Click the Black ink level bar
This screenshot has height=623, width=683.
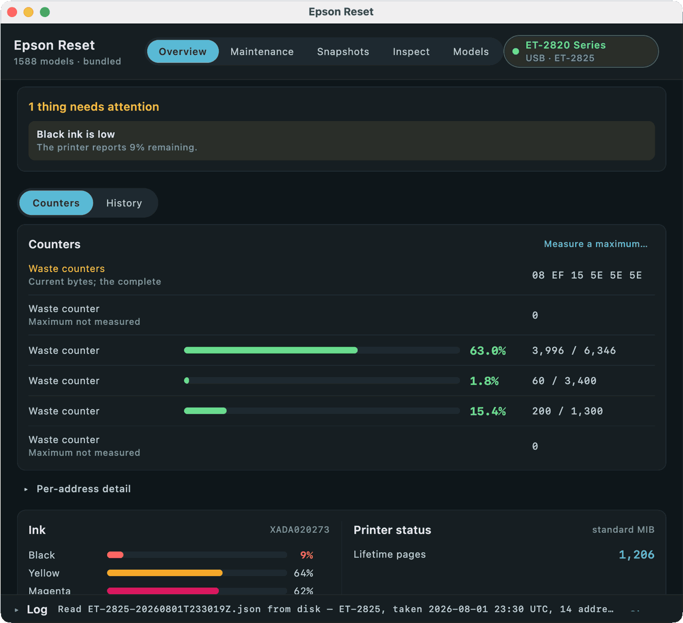click(x=197, y=555)
